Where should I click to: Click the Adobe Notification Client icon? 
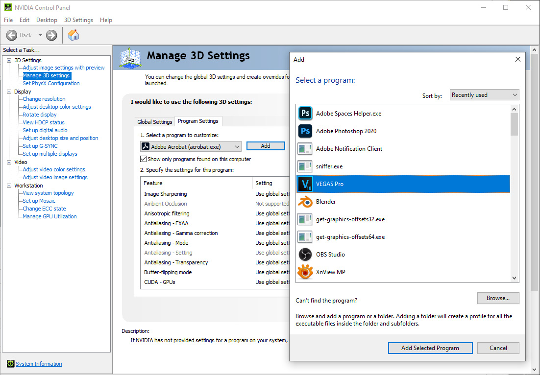pos(305,149)
